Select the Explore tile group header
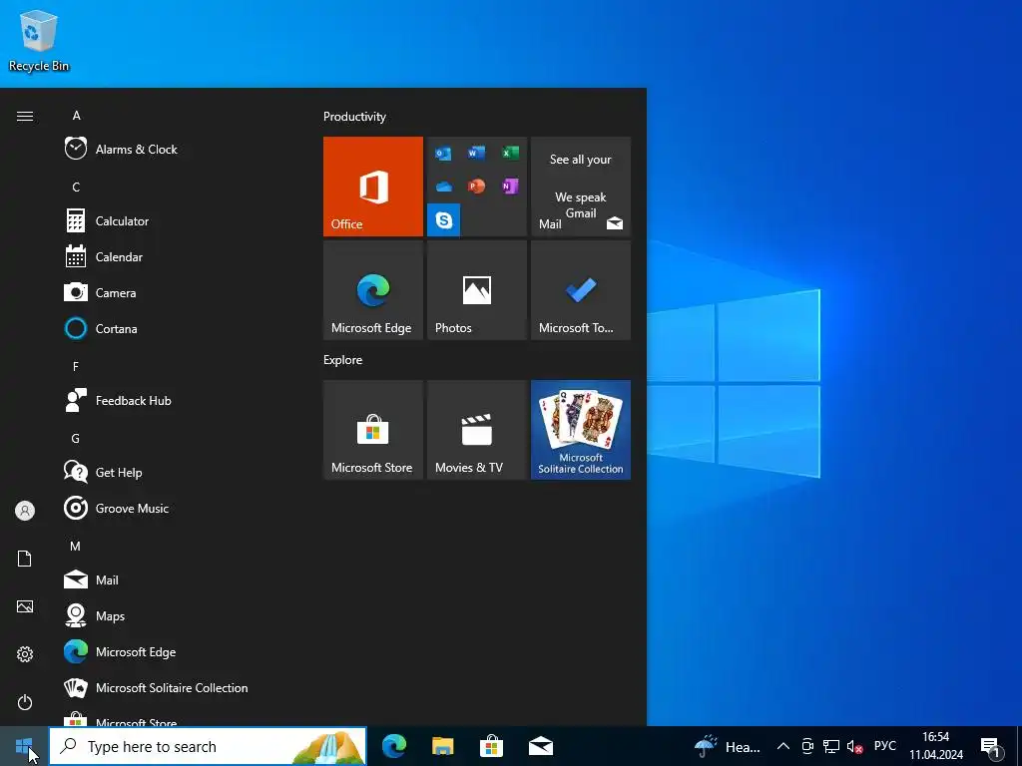The width and height of the screenshot is (1022, 766). pos(343,359)
